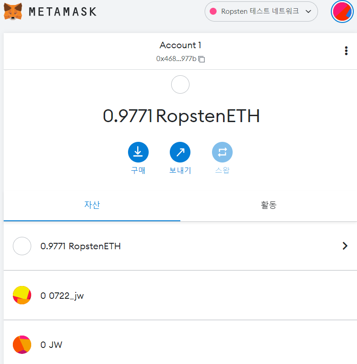
Task: Switch to the 자산 tab
Action: click(92, 205)
